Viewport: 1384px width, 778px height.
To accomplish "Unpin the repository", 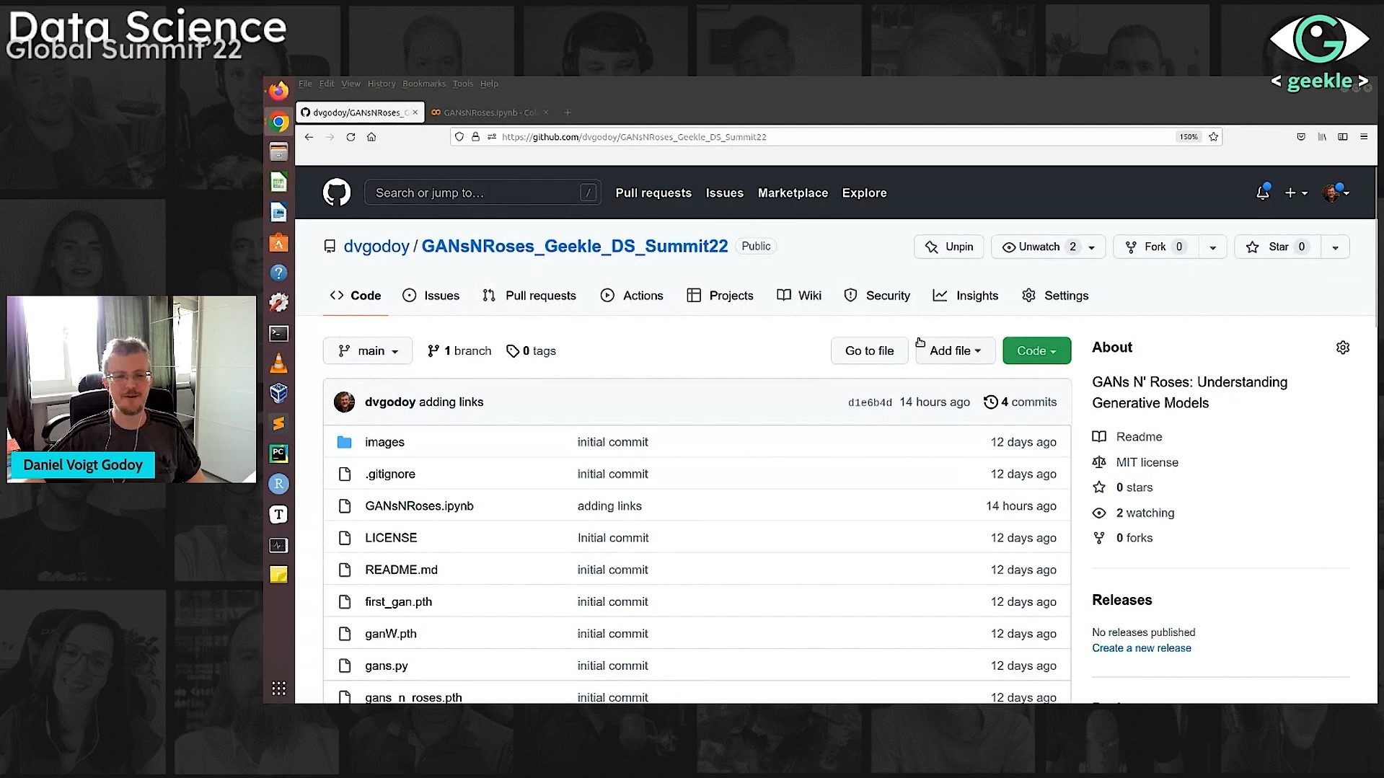I will tap(949, 247).
